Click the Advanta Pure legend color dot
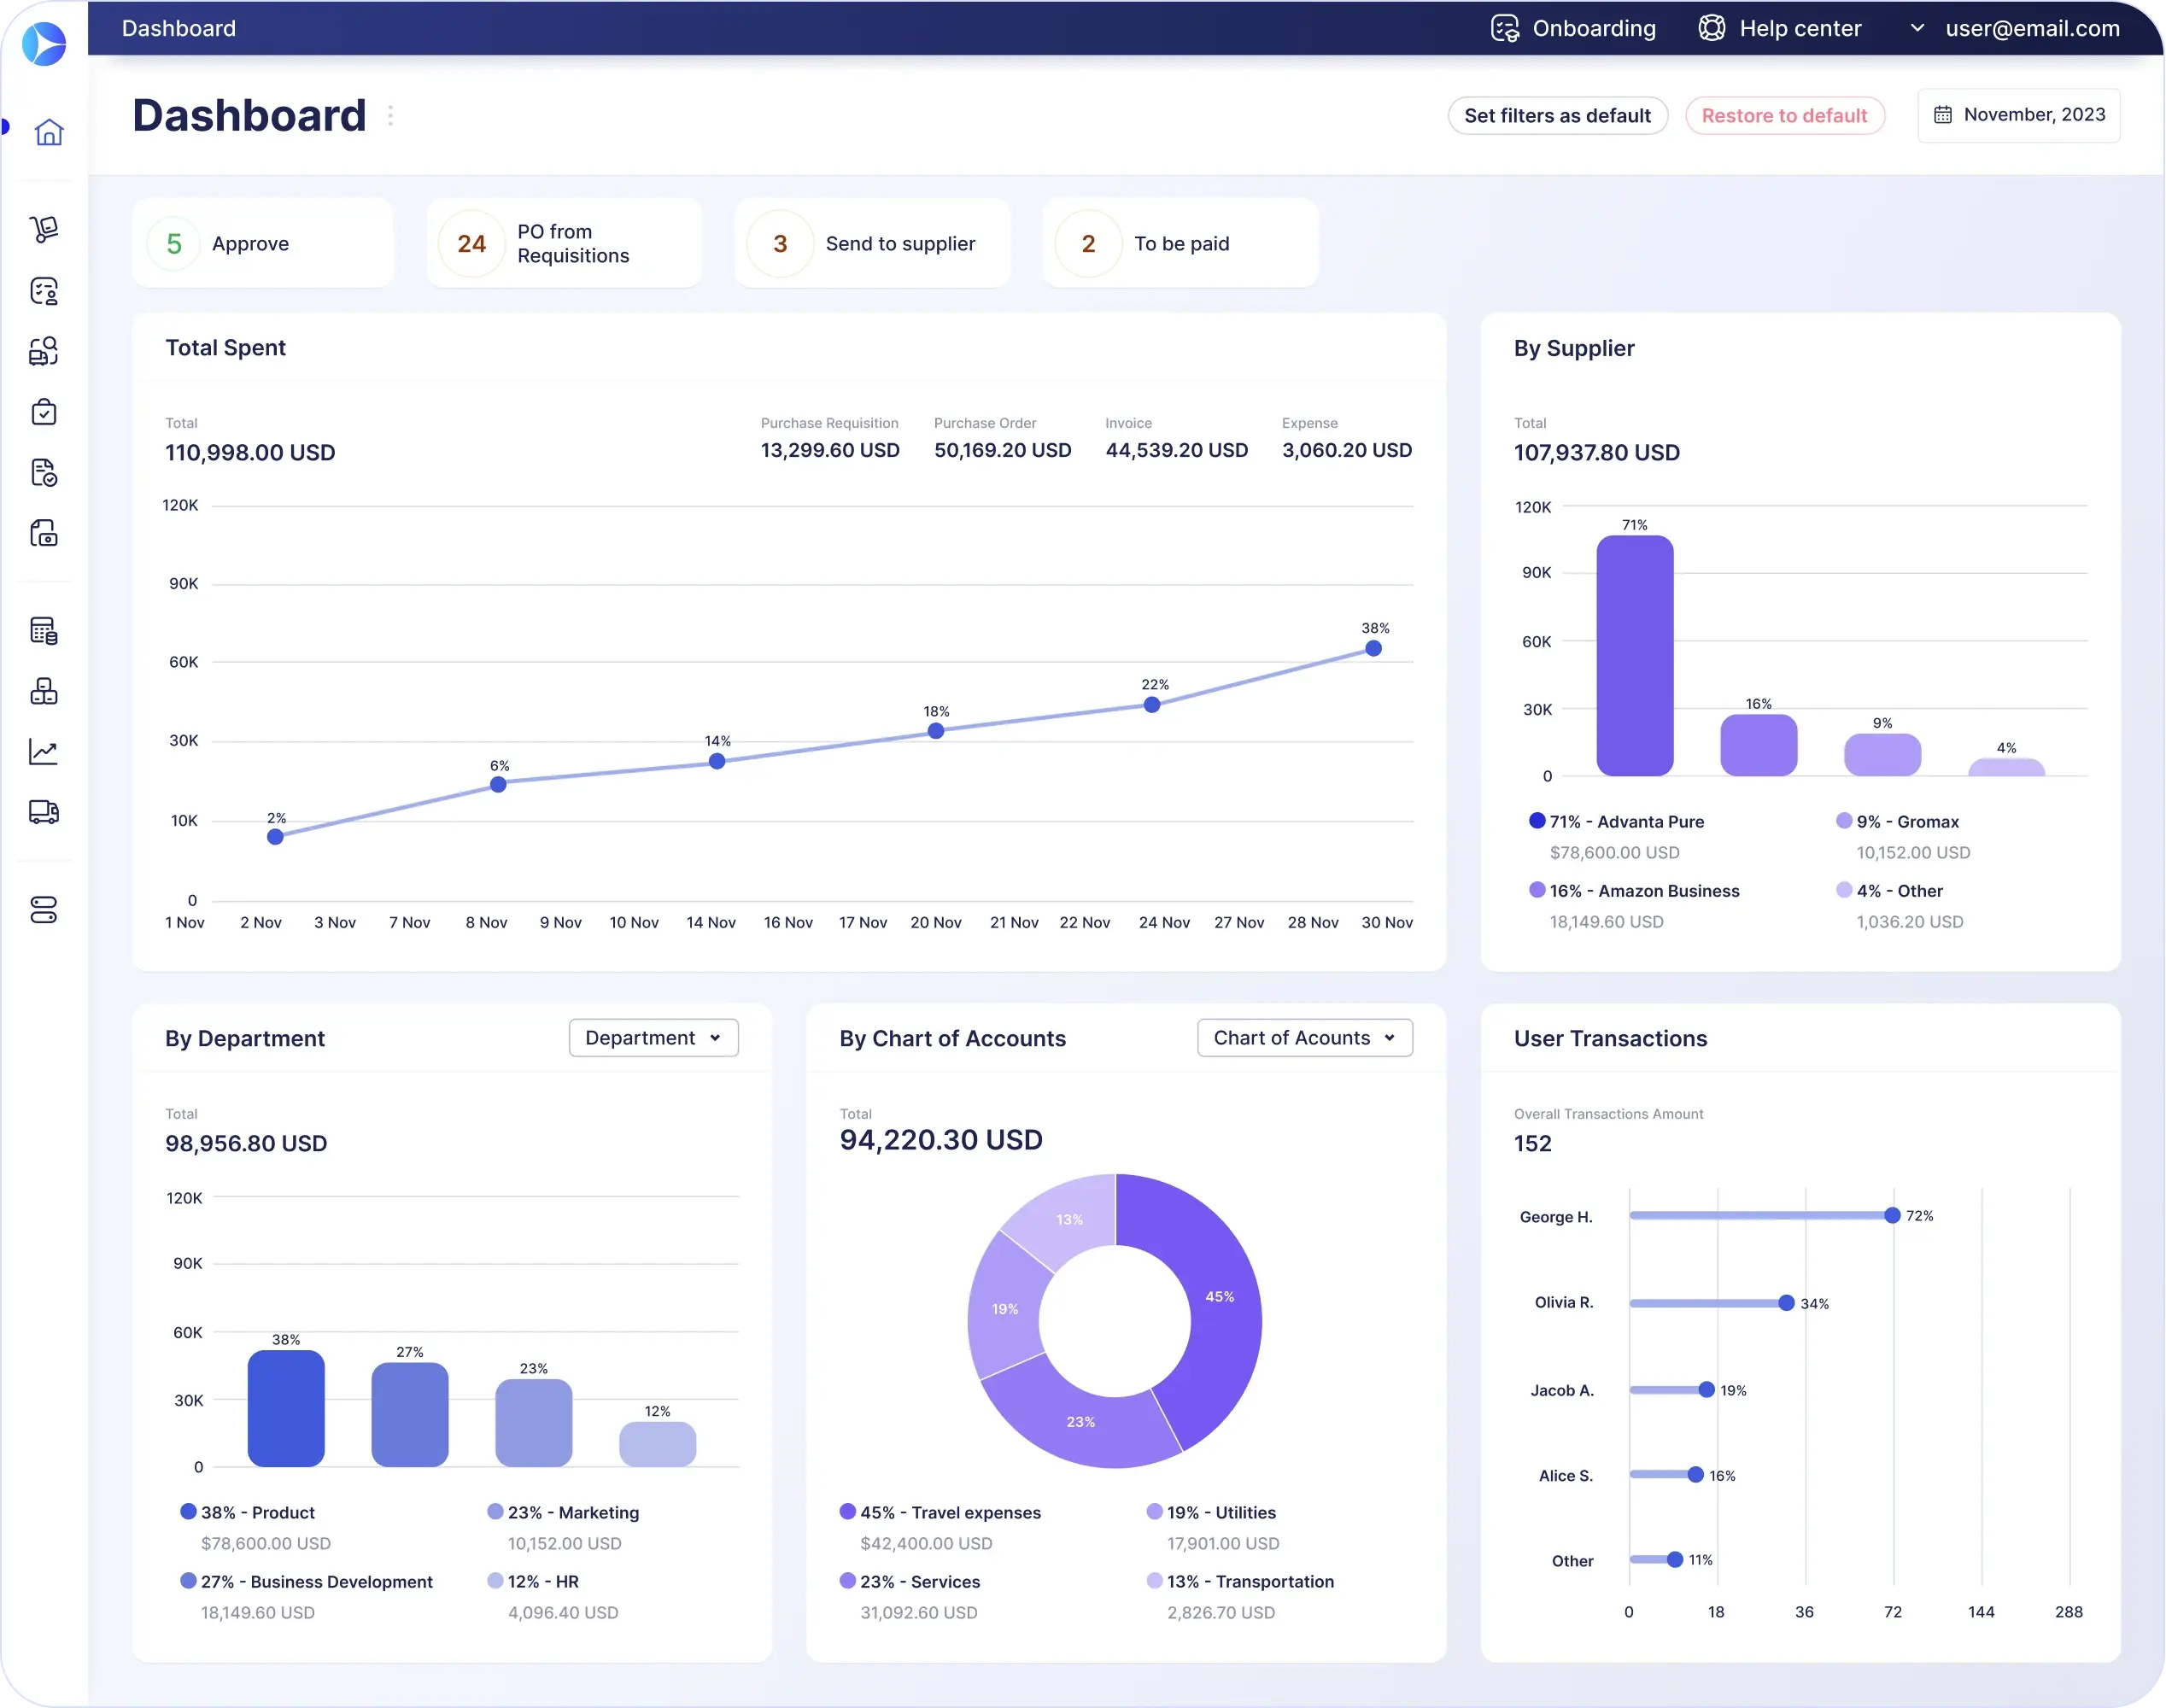 pyautogui.click(x=1538, y=821)
